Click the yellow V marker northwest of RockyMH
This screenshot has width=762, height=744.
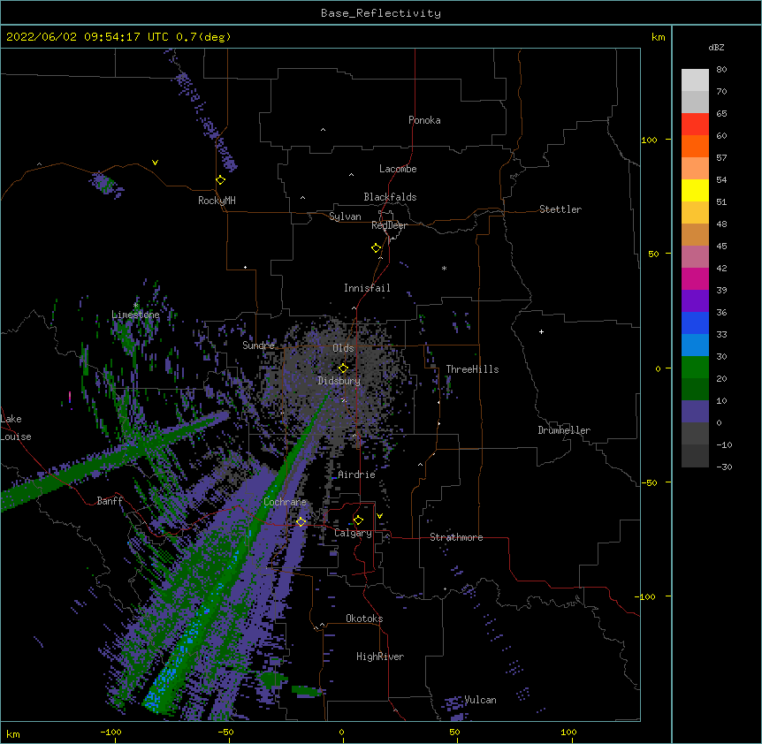(x=155, y=163)
